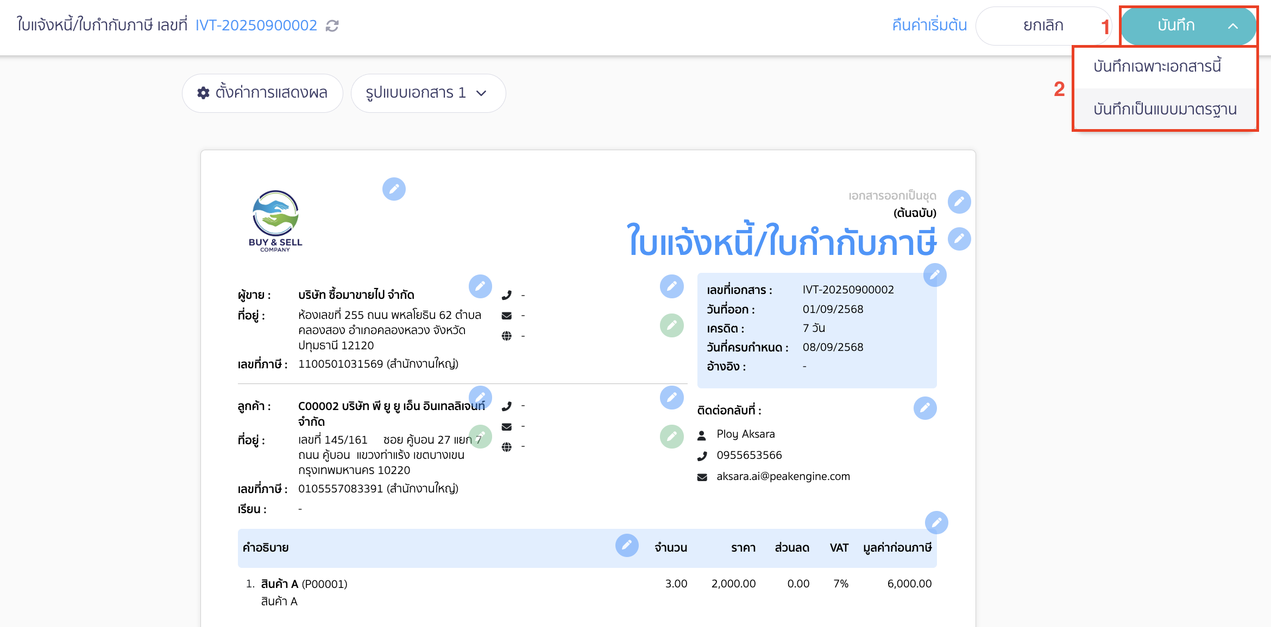Refresh the document number IVT-20250900002

[x=332, y=25]
